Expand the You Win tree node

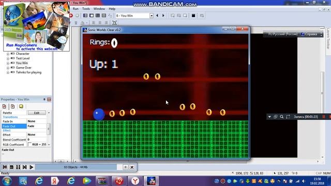[8, 63]
